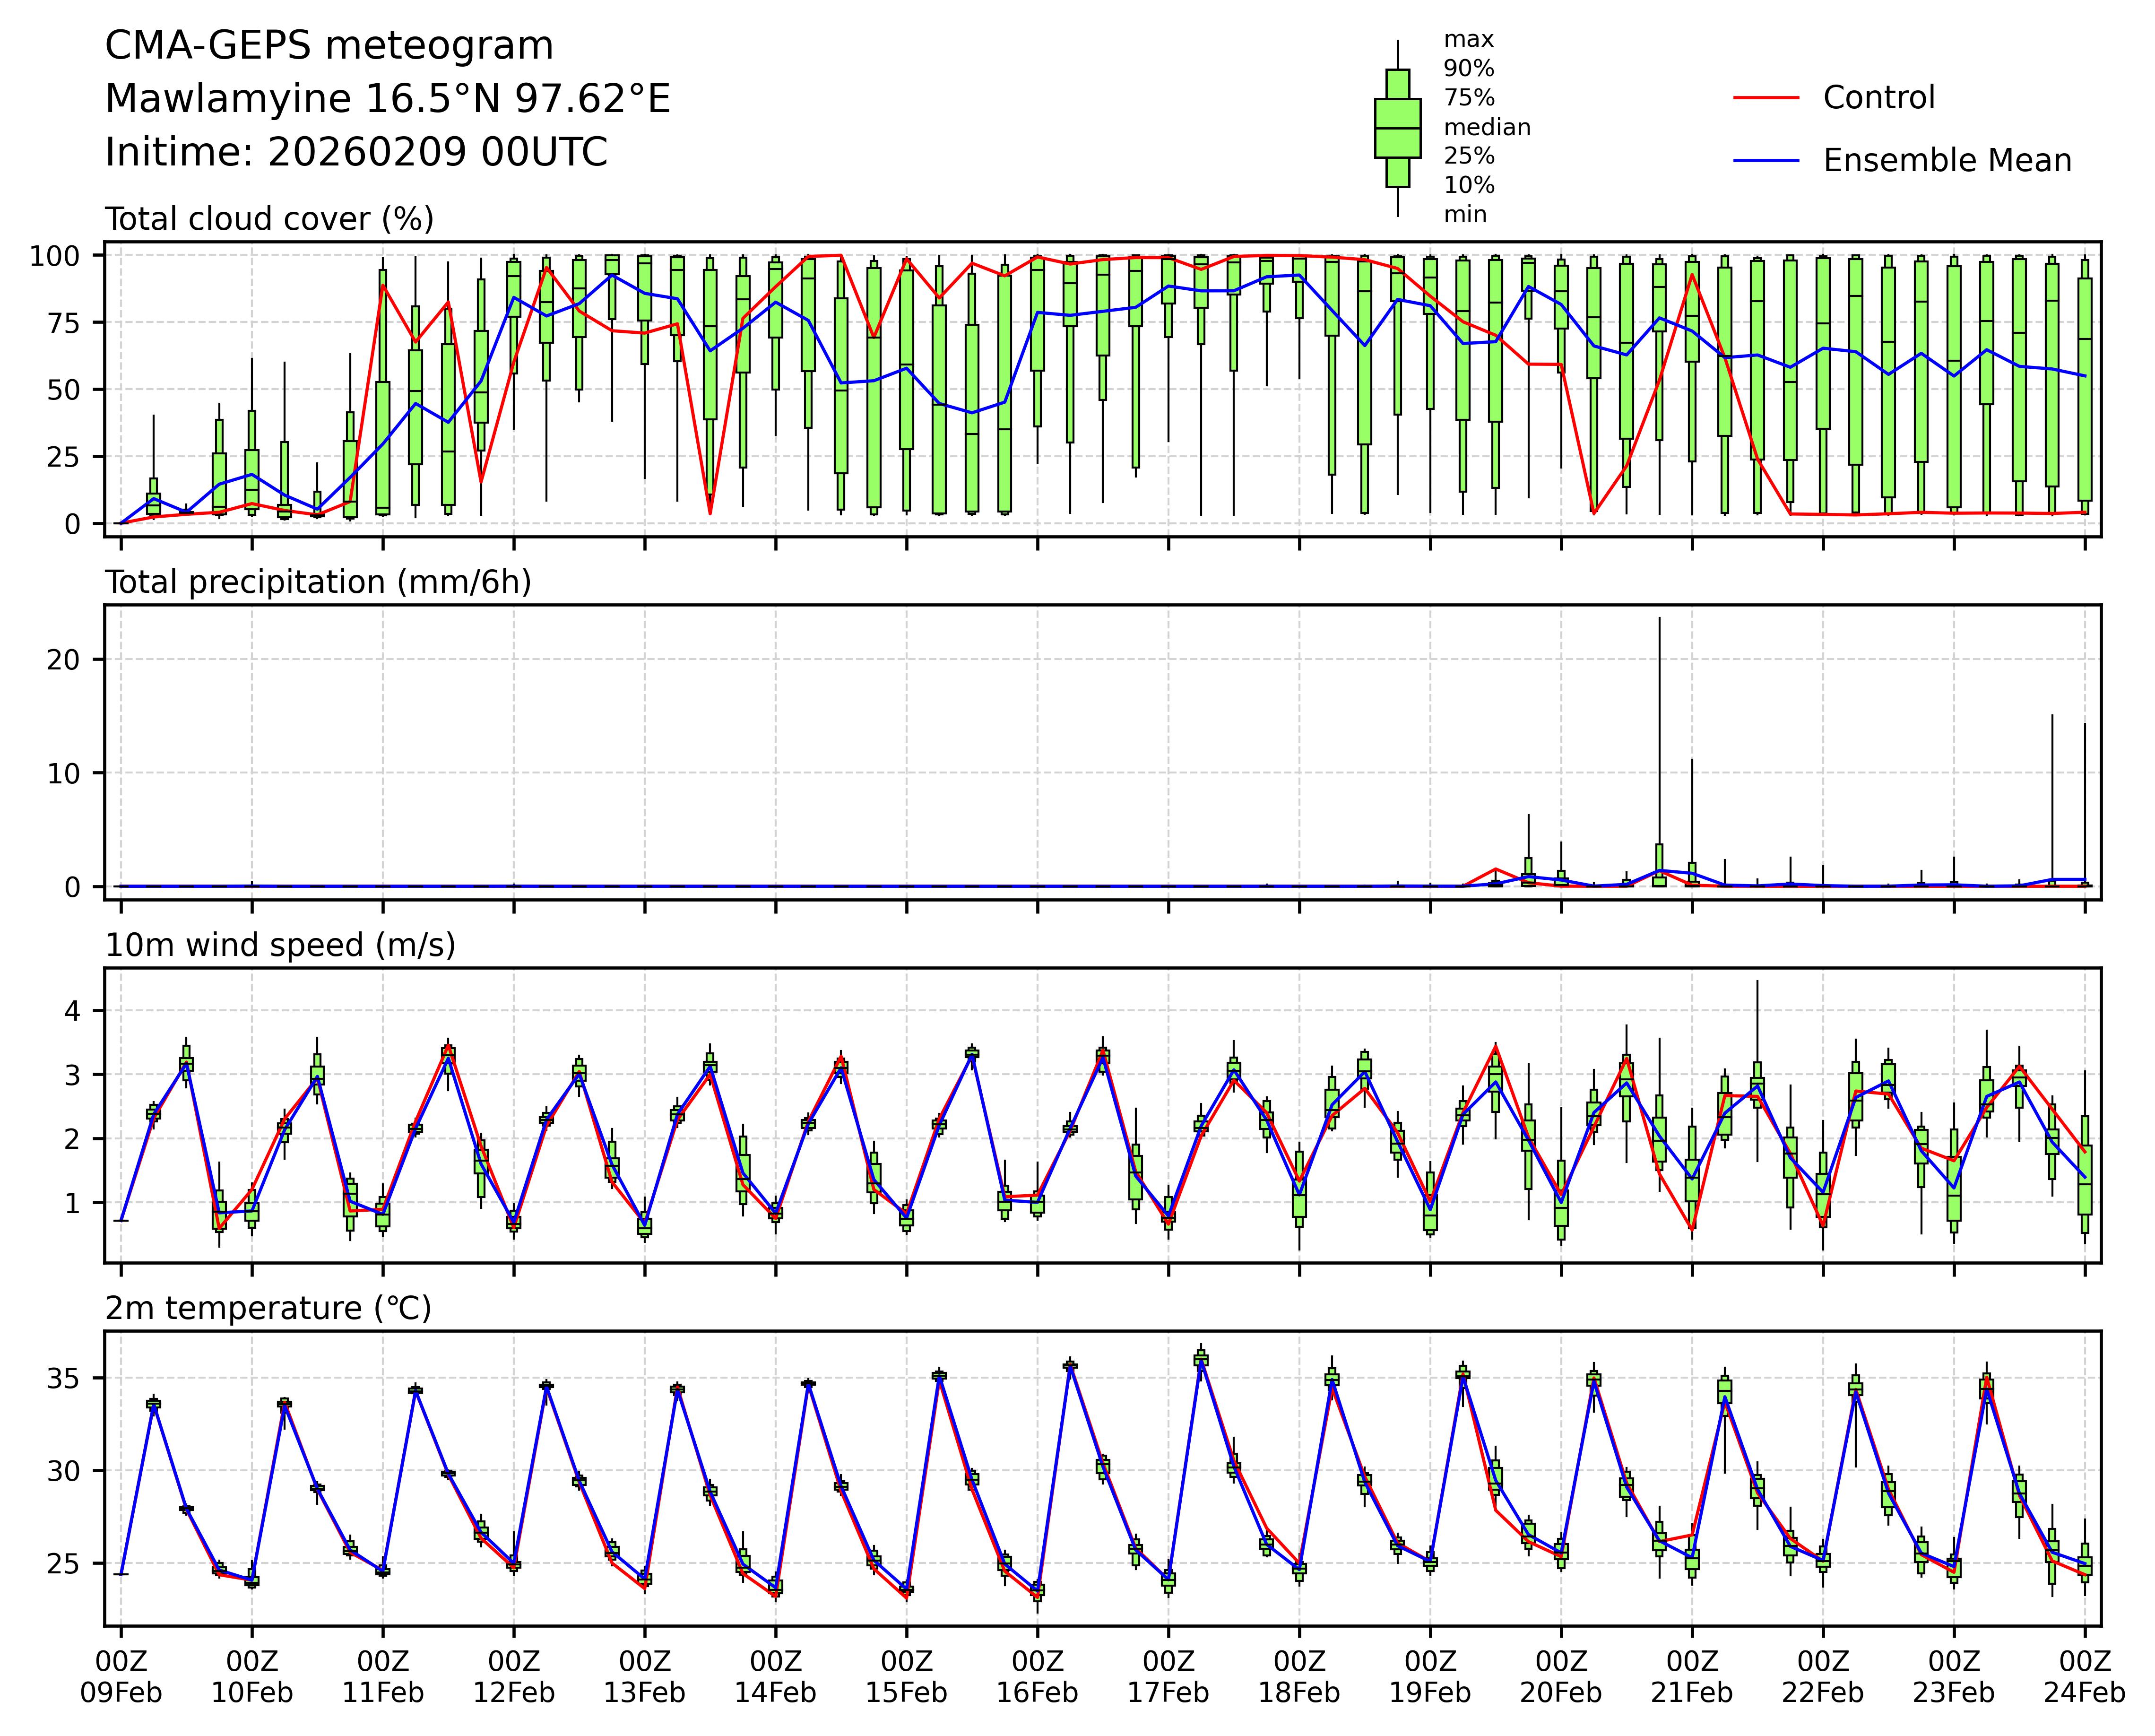Click the '10m wind speed (m/s)' title
Image resolution: width=2155 pixels, height=1736 pixels.
tap(280, 945)
